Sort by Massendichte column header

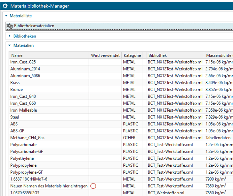218,55
